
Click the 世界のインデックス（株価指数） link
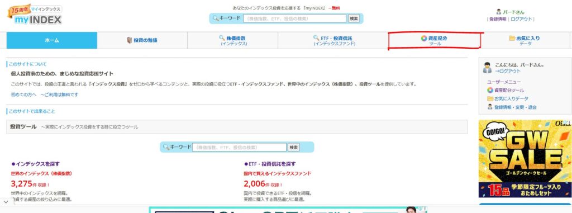[x=41, y=173]
